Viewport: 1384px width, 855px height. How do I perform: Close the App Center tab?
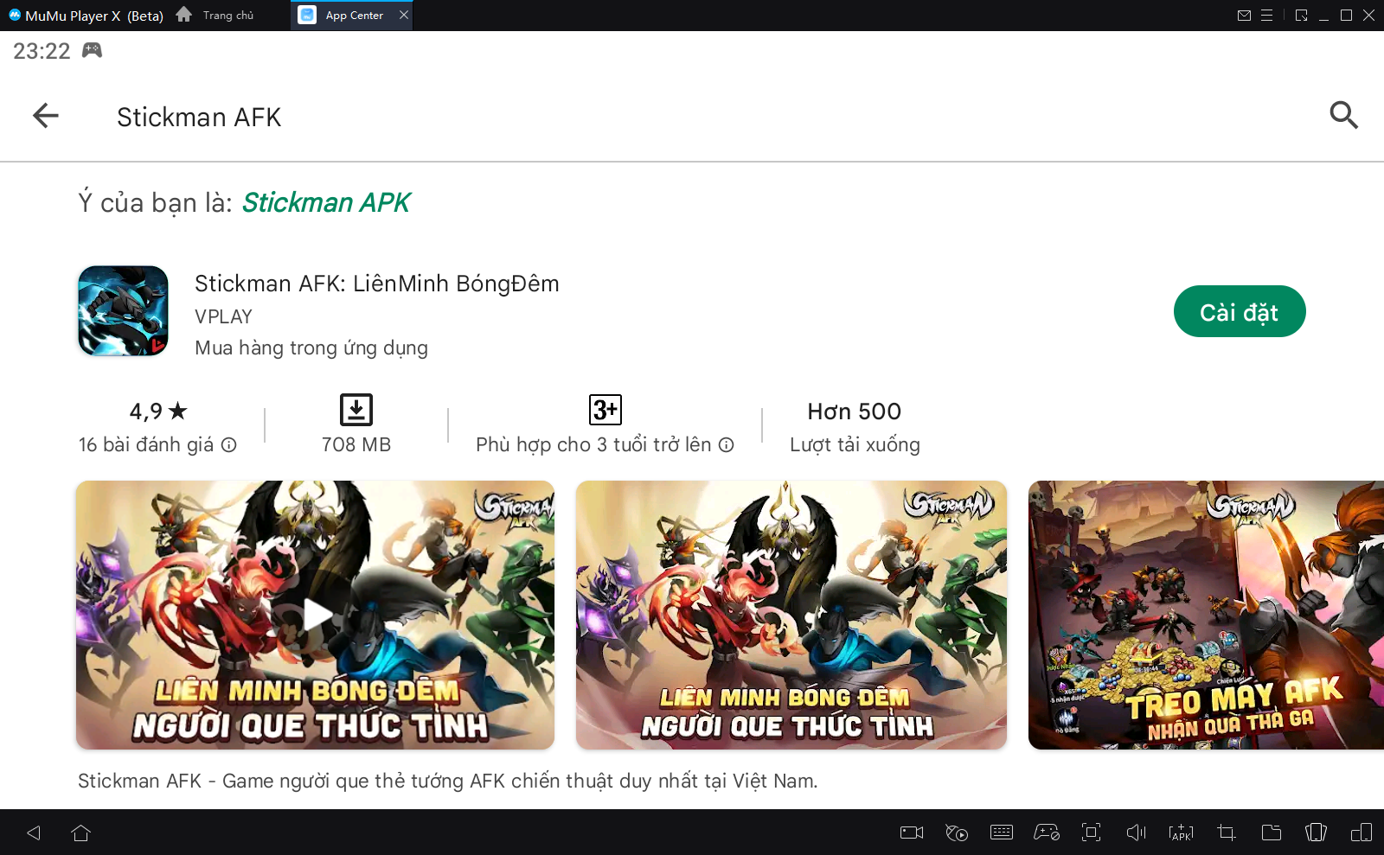point(404,15)
